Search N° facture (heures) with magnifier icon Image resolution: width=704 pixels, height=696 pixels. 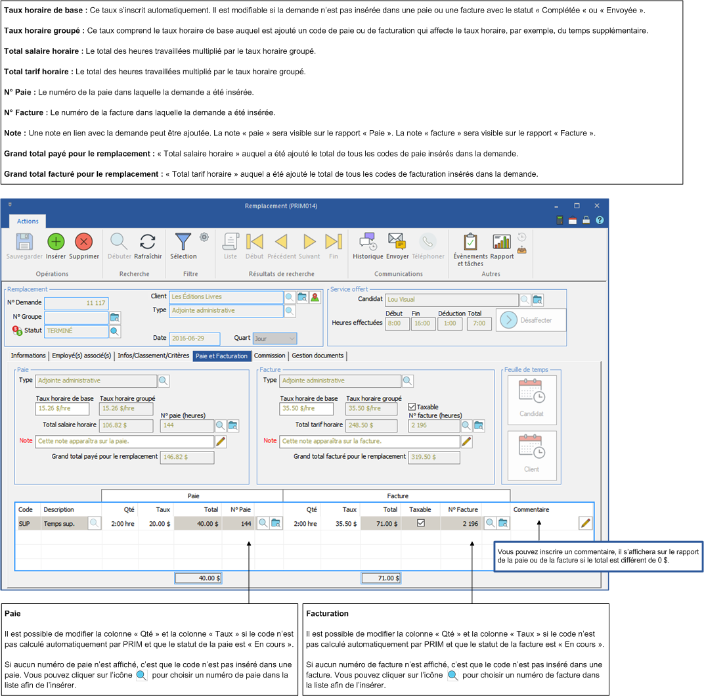pyautogui.click(x=466, y=425)
